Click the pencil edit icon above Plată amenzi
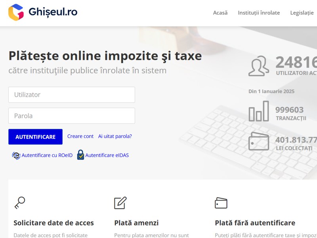 click(x=120, y=203)
